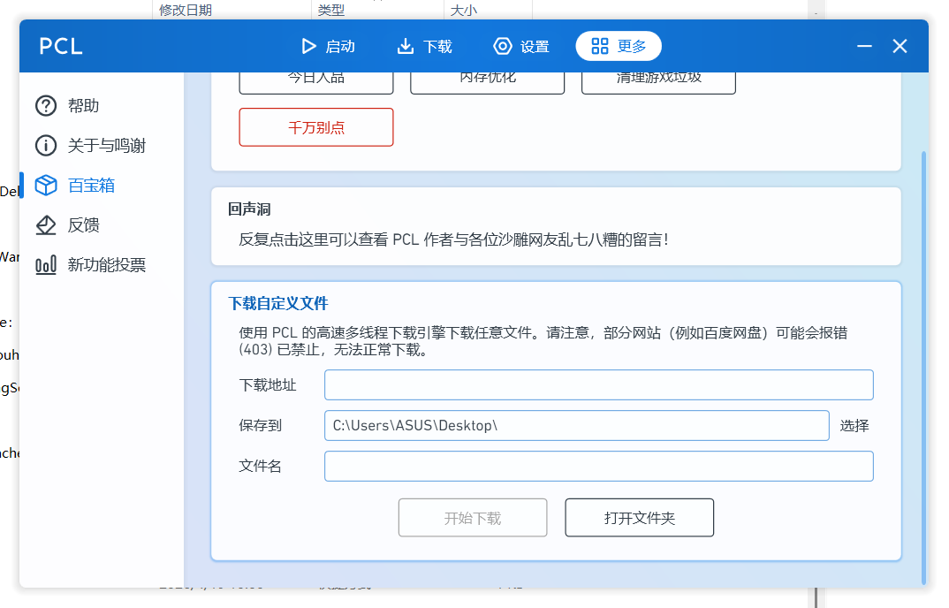Click the info circle icon next to 关于与鸣谢
This screenshot has width=949, height=608.
[x=46, y=145]
